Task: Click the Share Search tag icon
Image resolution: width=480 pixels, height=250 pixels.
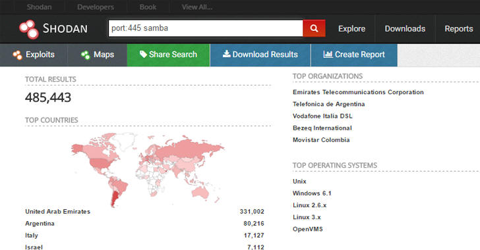Action: pos(143,54)
